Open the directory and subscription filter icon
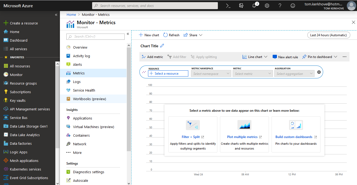 tap(241, 6)
